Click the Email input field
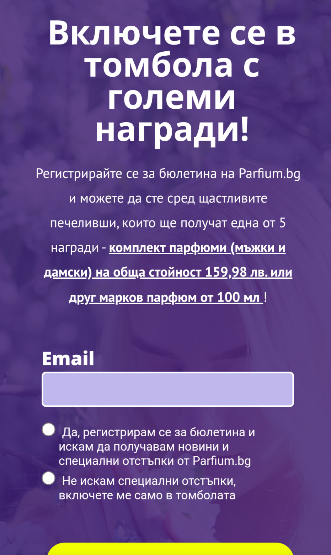 pos(167,389)
